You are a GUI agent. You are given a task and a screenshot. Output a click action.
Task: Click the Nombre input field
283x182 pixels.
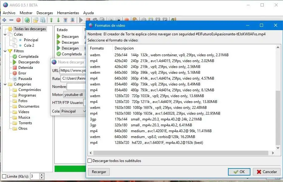point(76,86)
